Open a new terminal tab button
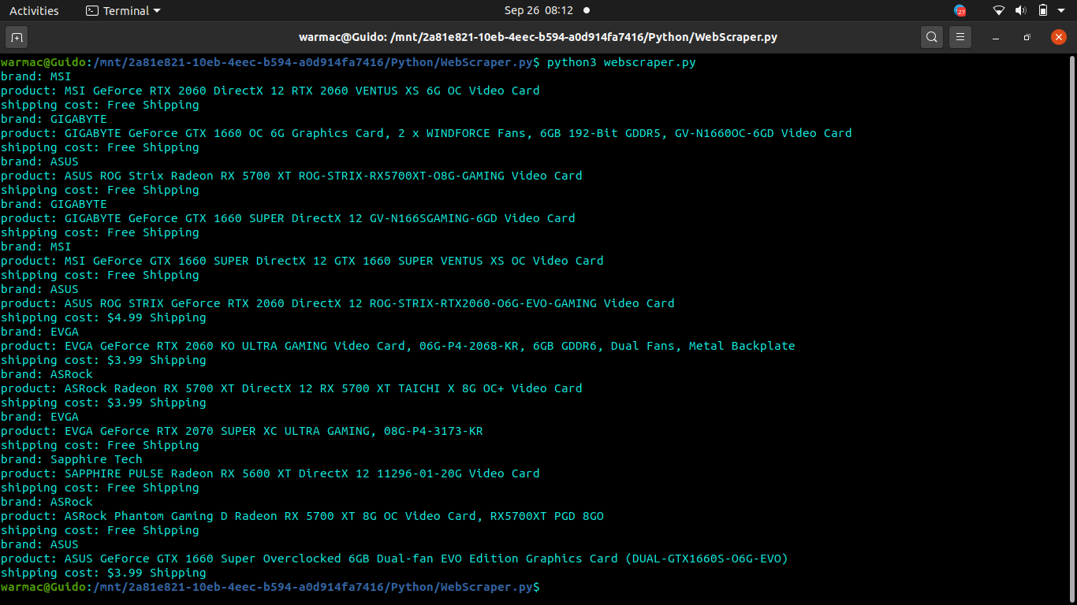This screenshot has width=1077, height=605. pyautogui.click(x=17, y=37)
